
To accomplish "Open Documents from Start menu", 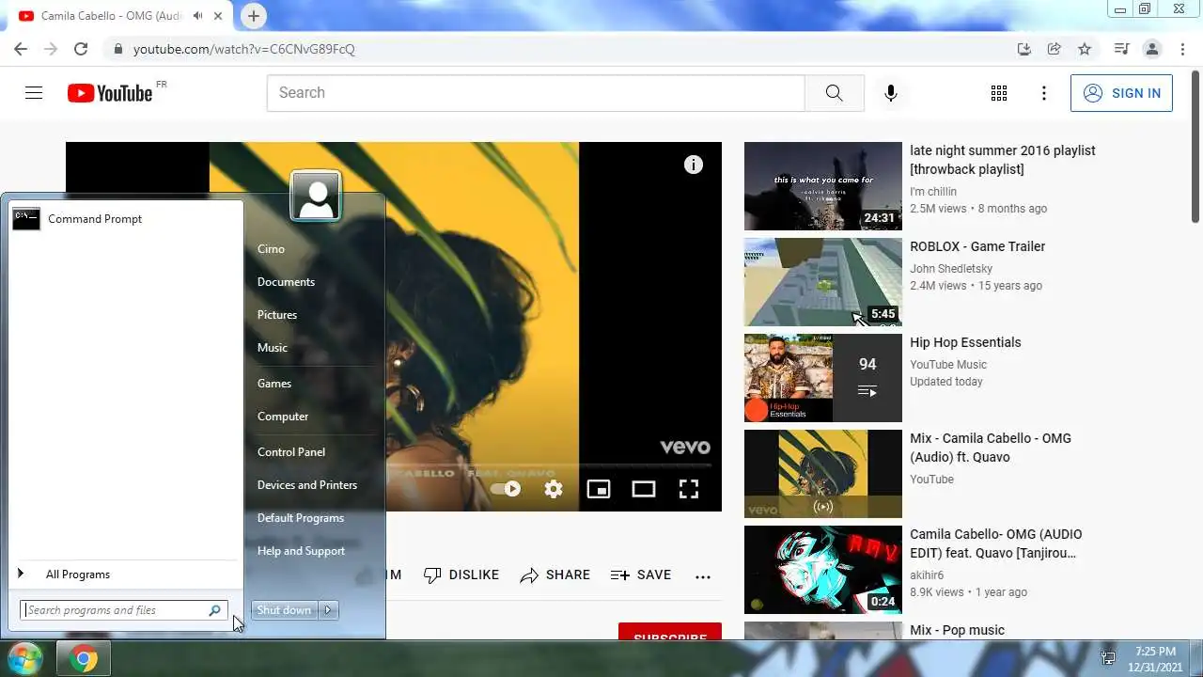I will coord(286,282).
